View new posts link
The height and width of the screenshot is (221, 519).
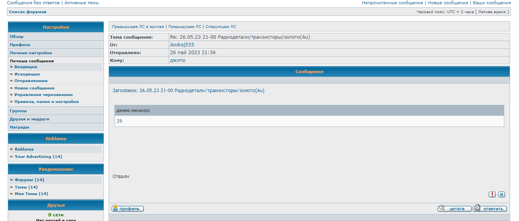tap(448, 3)
